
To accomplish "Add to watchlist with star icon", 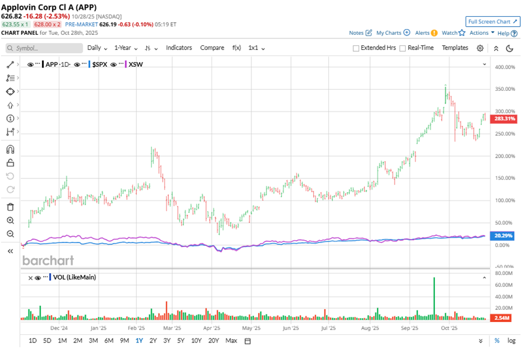I will [462, 33].
